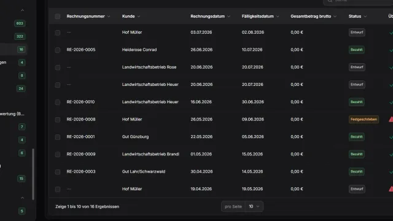
Task: Select checkbox for invoice RE-2026-0003
Action: 57,172
